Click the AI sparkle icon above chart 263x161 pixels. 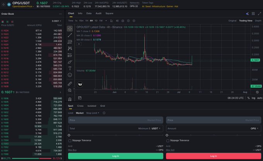247,14
